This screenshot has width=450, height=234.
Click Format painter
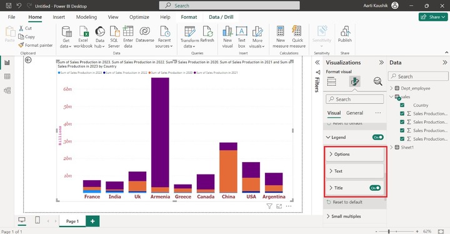[36, 45]
